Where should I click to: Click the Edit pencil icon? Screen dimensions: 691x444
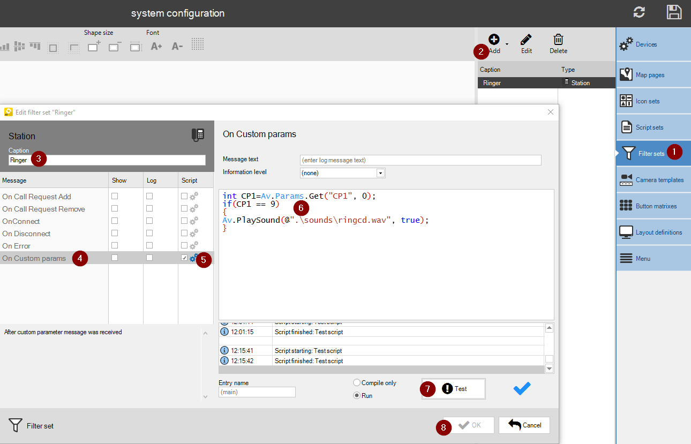(526, 40)
